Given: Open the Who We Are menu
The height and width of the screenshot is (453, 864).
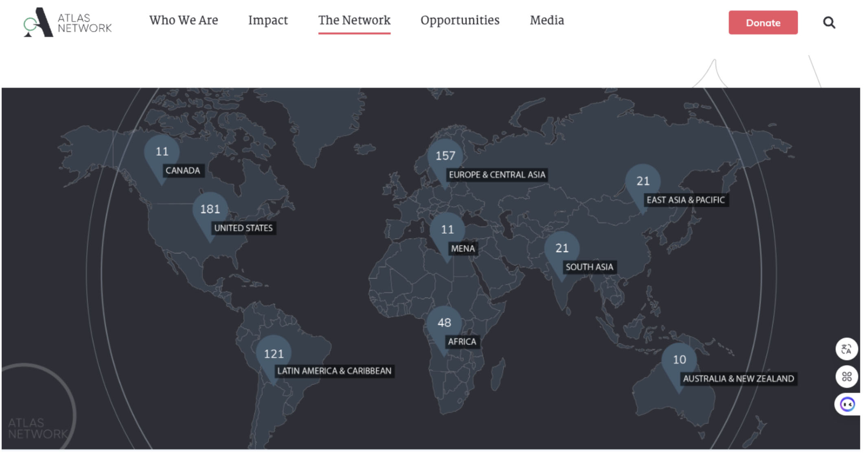Looking at the screenshot, I should [184, 20].
